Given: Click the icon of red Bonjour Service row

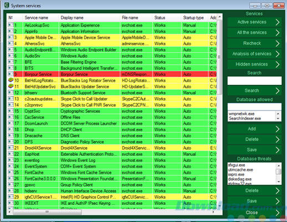Looking at the screenshot, I should 11,74.
